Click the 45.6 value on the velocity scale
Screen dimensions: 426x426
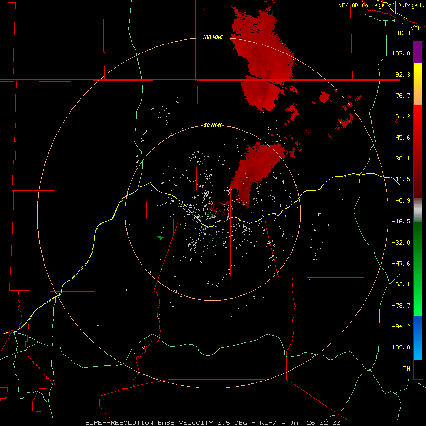[x=403, y=137]
